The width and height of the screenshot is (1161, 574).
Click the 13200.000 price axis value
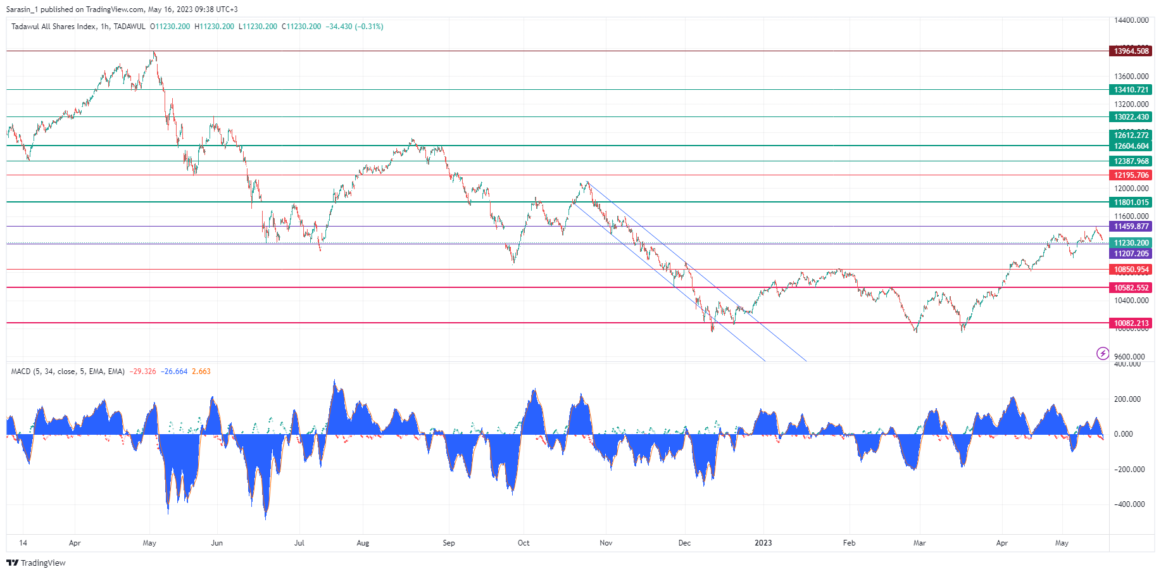pyautogui.click(x=1131, y=104)
